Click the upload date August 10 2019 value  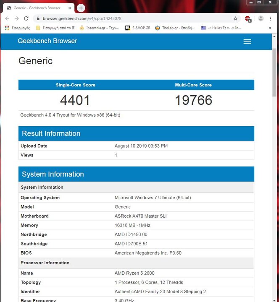(141, 146)
